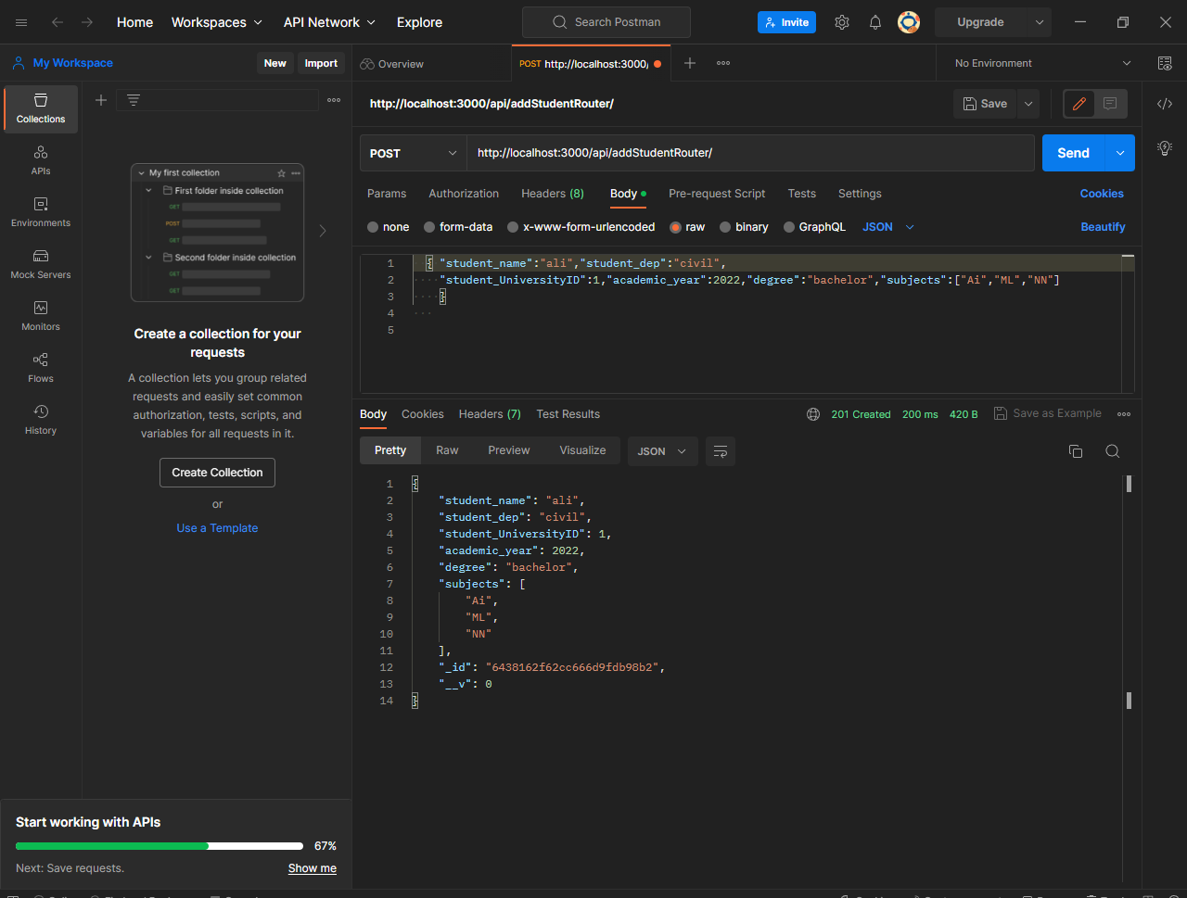
Task: Click the Use a Template link
Action: (x=217, y=528)
